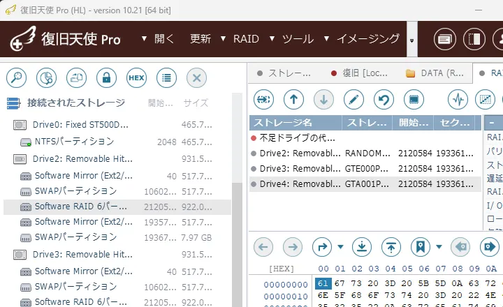Click the ストレージ名 column header

pyautogui.click(x=296, y=123)
